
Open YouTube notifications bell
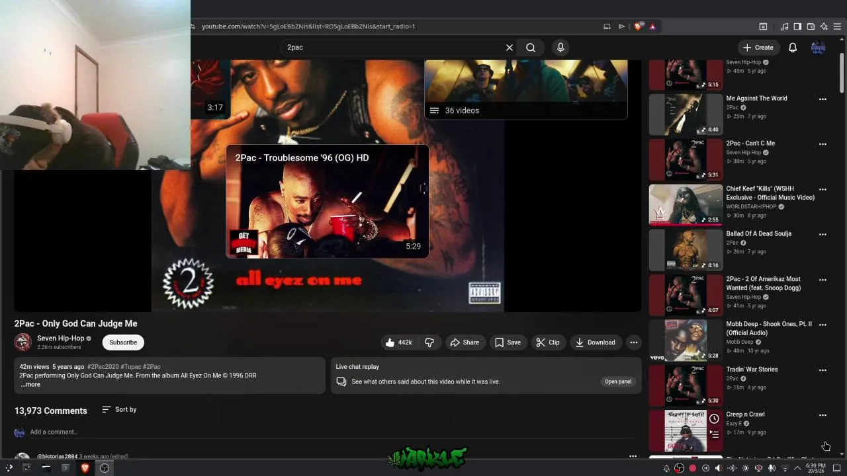point(792,48)
